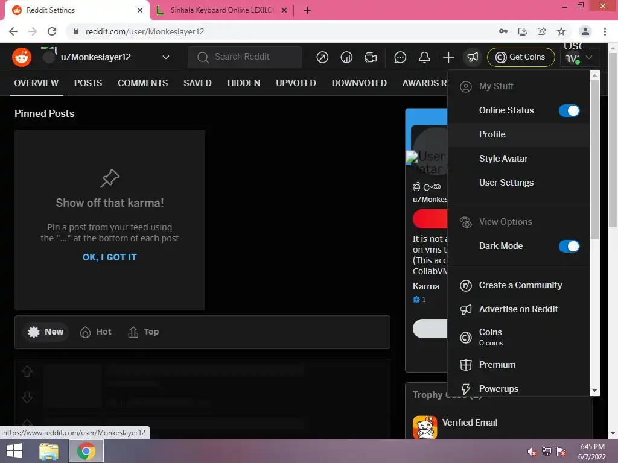The height and width of the screenshot is (463, 618).
Task: Click OK, I GOT IT link
Action: pos(110,257)
